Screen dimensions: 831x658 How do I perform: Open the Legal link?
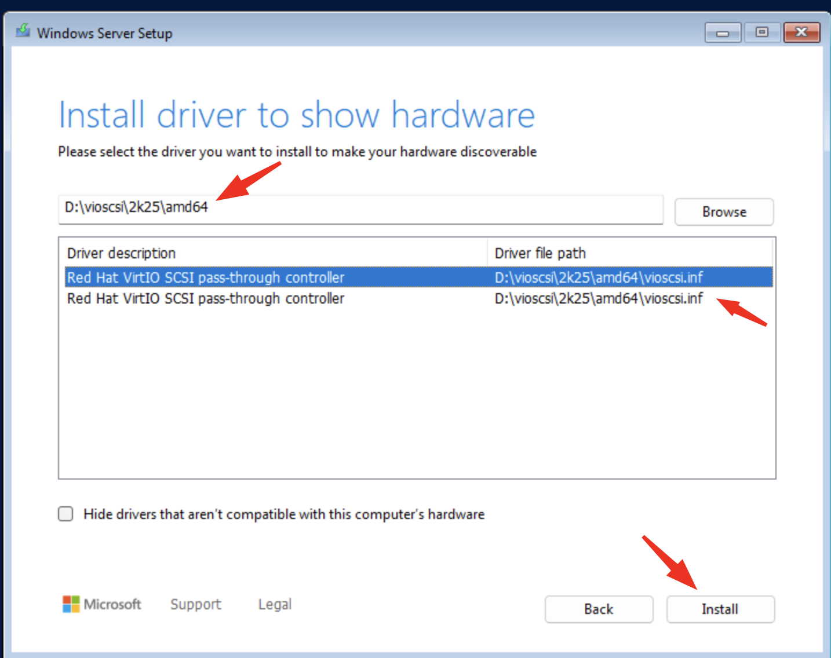point(275,604)
